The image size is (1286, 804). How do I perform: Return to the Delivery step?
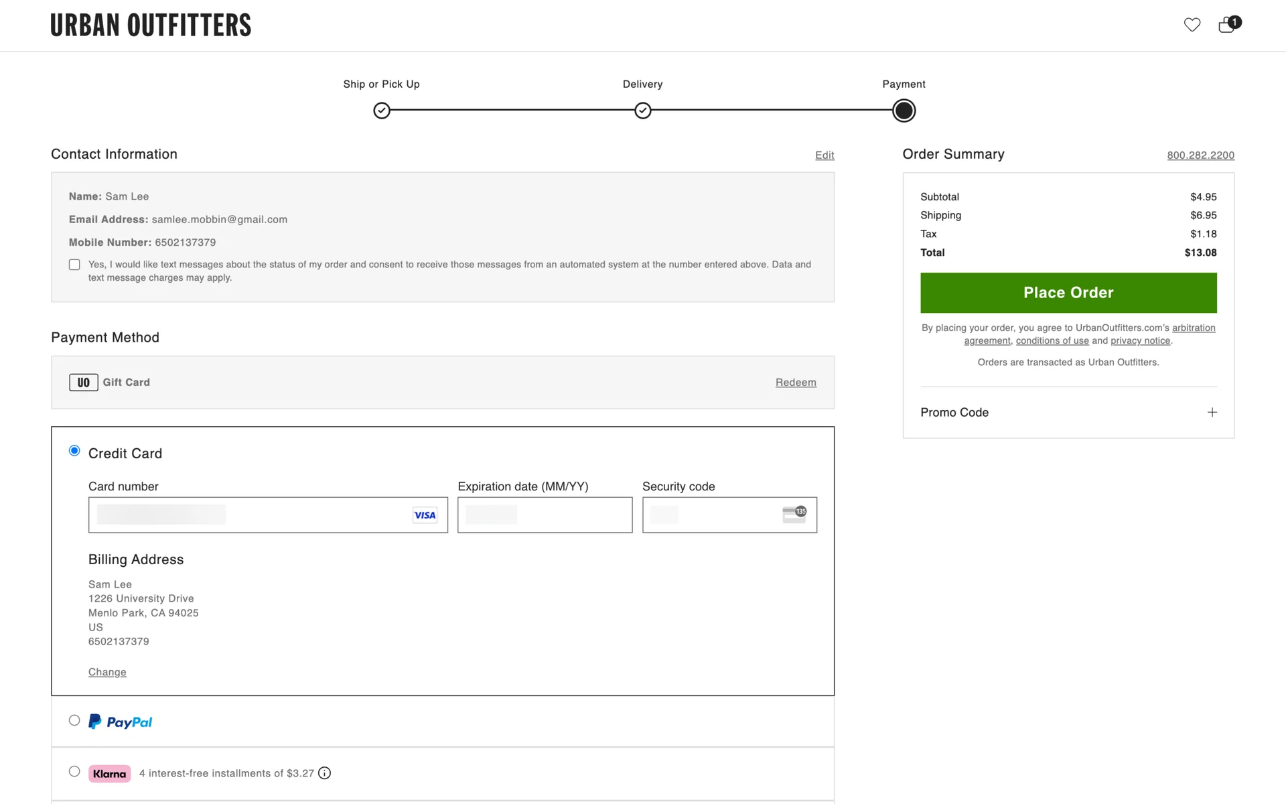click(642, 111)
